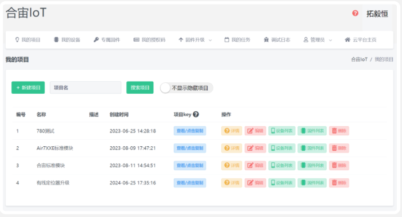Open device list for 合宙标准模块
The image size is (402, 217).
click(282, 165)
